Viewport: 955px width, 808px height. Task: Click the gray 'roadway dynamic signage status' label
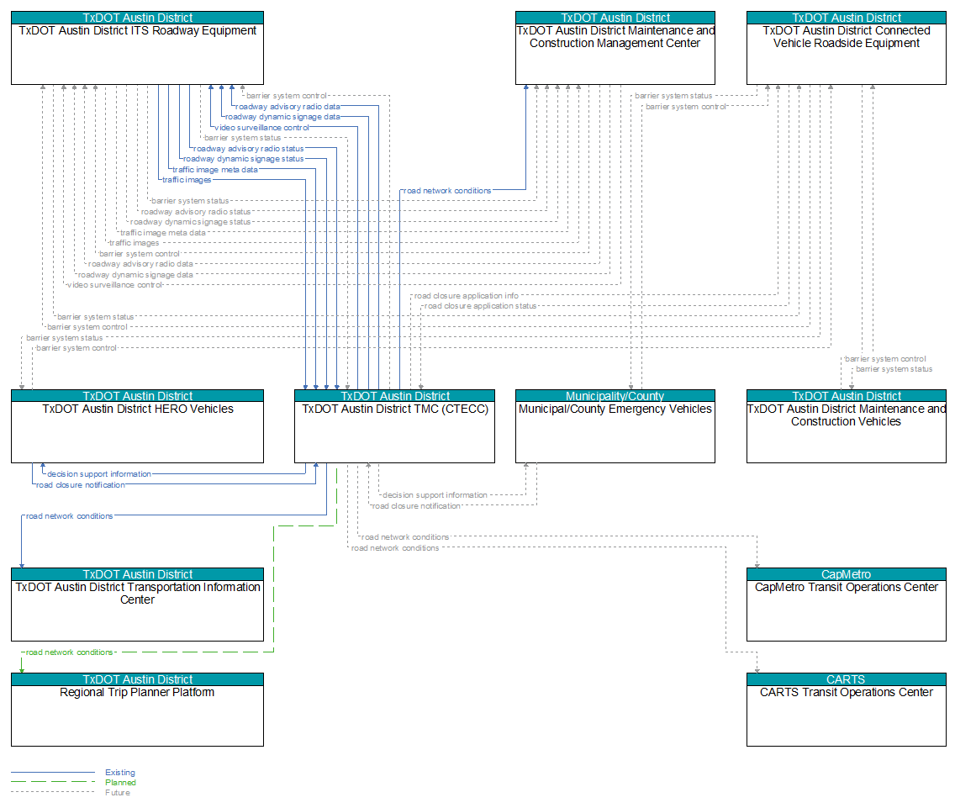click(191, 222)
